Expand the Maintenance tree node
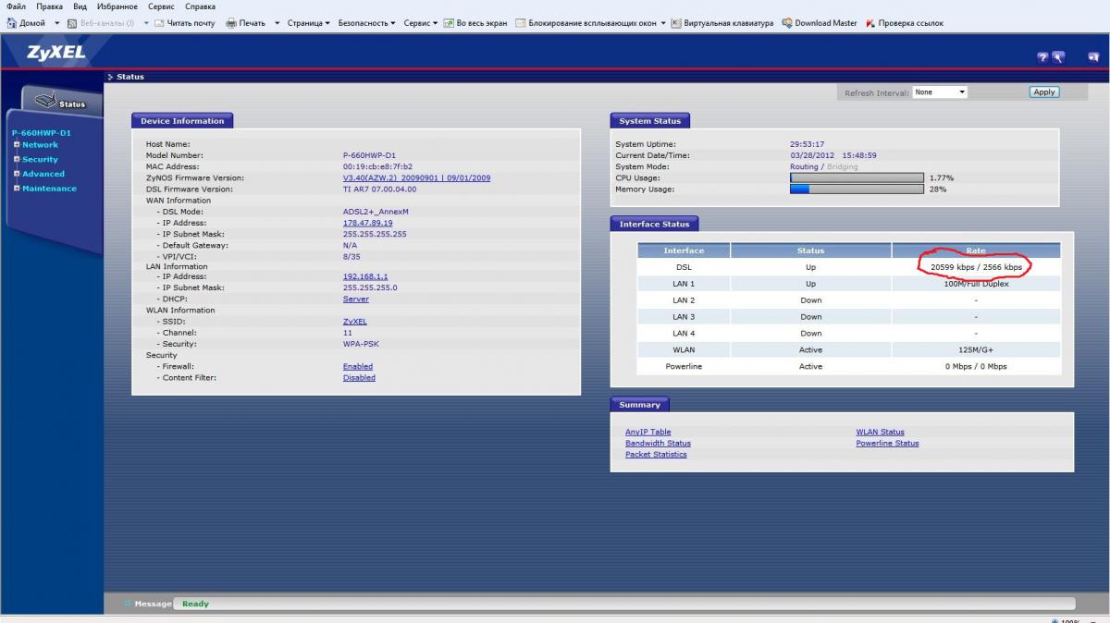 point(17,189)
